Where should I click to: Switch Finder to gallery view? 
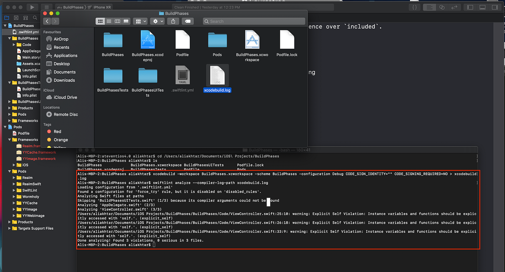pyautogui.click(x=126, y=21)
